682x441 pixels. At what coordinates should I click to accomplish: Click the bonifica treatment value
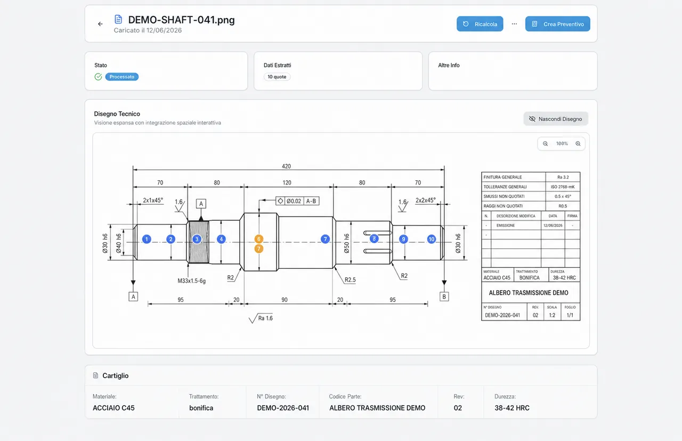tap(201, 408)
